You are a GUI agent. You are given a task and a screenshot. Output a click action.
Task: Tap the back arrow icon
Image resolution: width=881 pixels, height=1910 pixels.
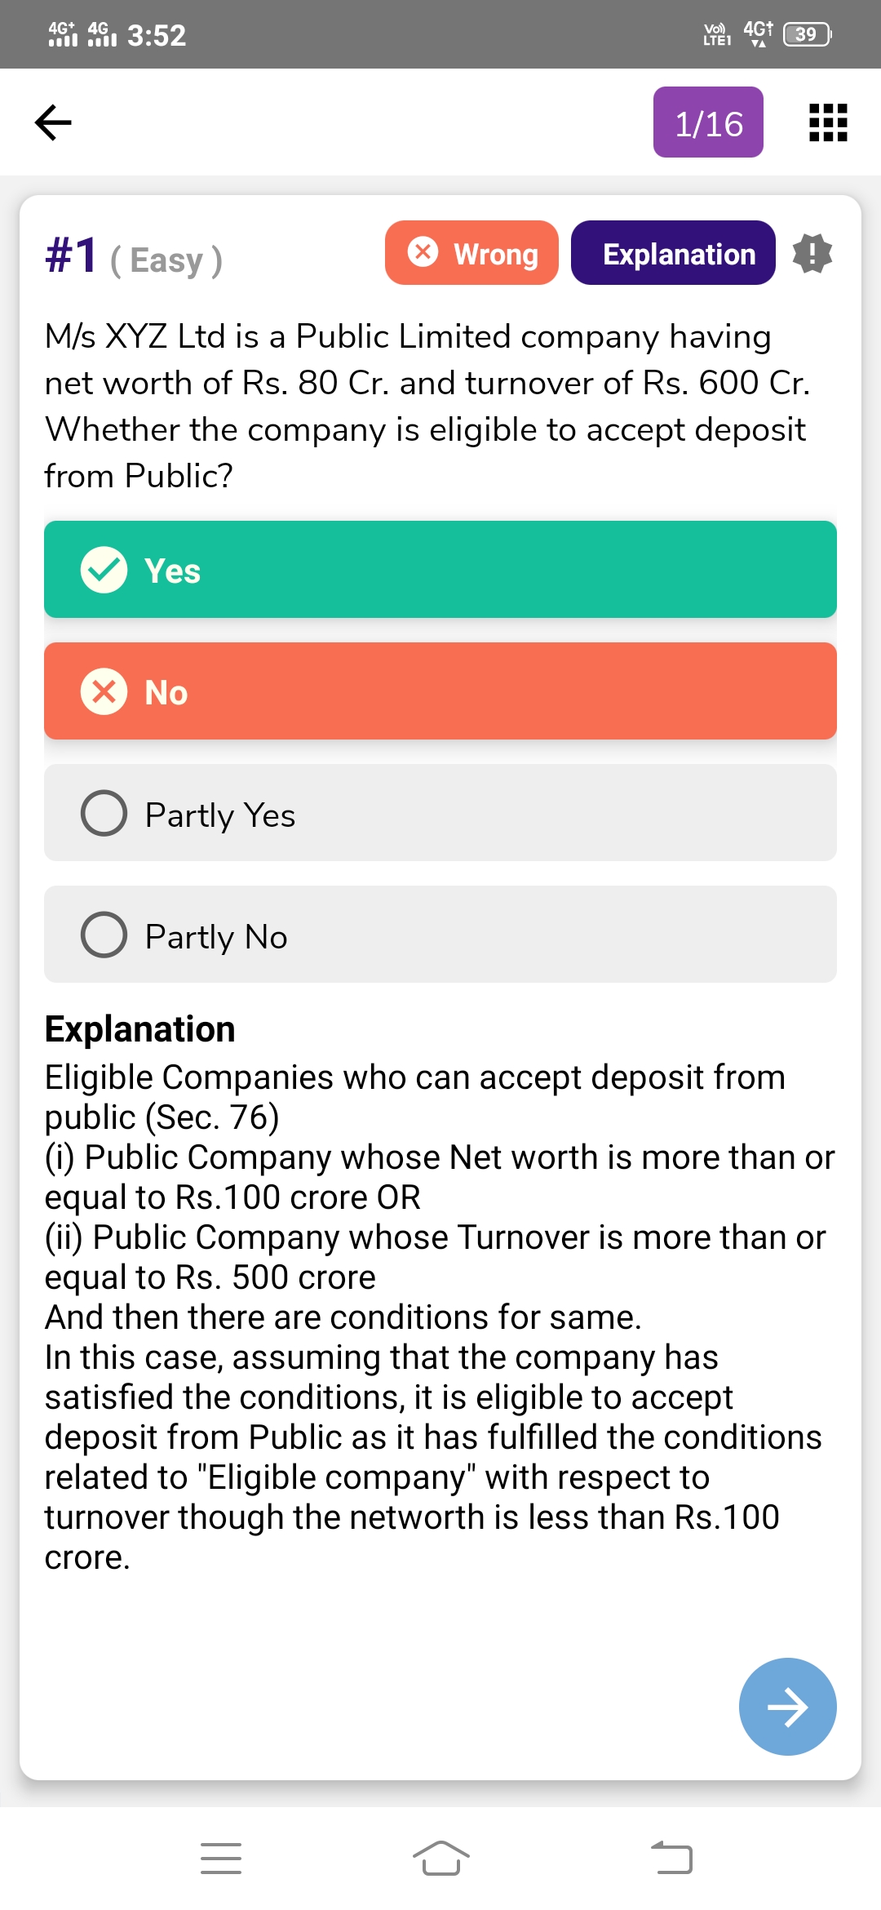[x=54, y=122]
